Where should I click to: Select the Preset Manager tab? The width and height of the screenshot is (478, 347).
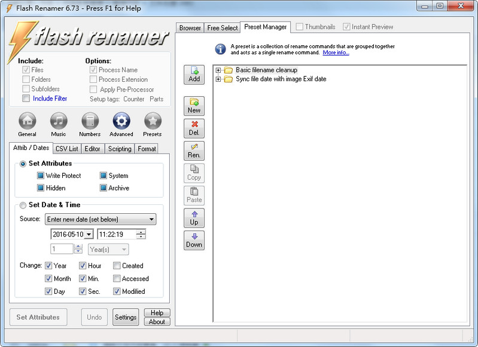pos(265,27)
